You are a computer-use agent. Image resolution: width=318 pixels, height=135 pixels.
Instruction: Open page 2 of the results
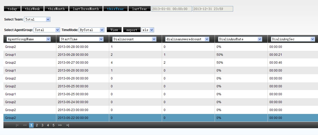point(37,125)
